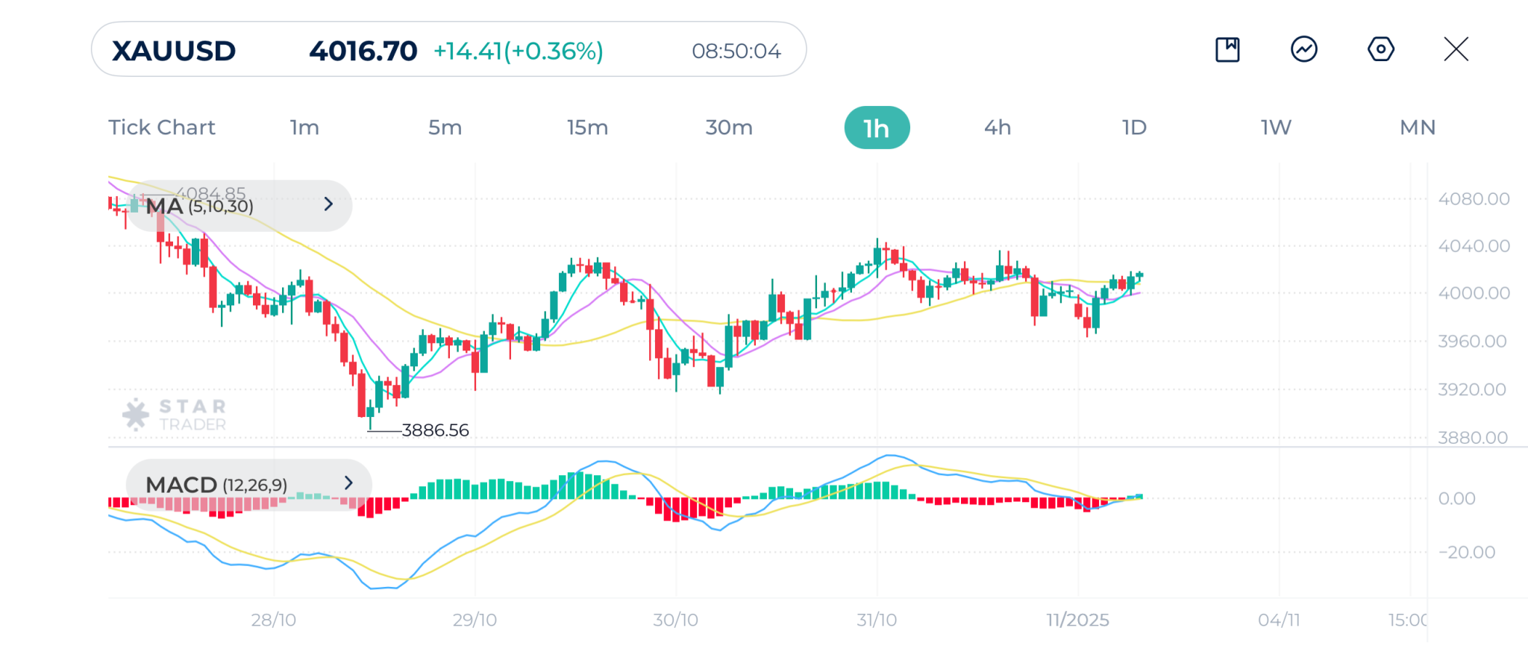Open the indicators line-chart icon

point(1303,50)
